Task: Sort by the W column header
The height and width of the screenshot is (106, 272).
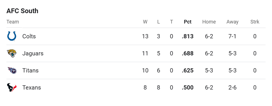Action: click(145, 22)
